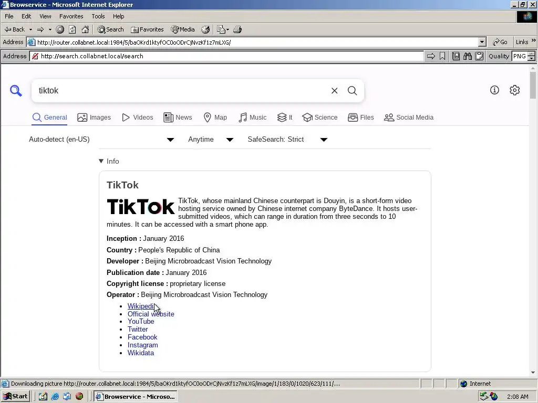Go to the Home page icon
The width and height of the screenshot is (538, 403).
(x=85, y=29)
